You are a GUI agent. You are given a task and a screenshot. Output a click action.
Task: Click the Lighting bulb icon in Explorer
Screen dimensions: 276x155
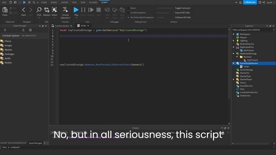tap(238, 40)
